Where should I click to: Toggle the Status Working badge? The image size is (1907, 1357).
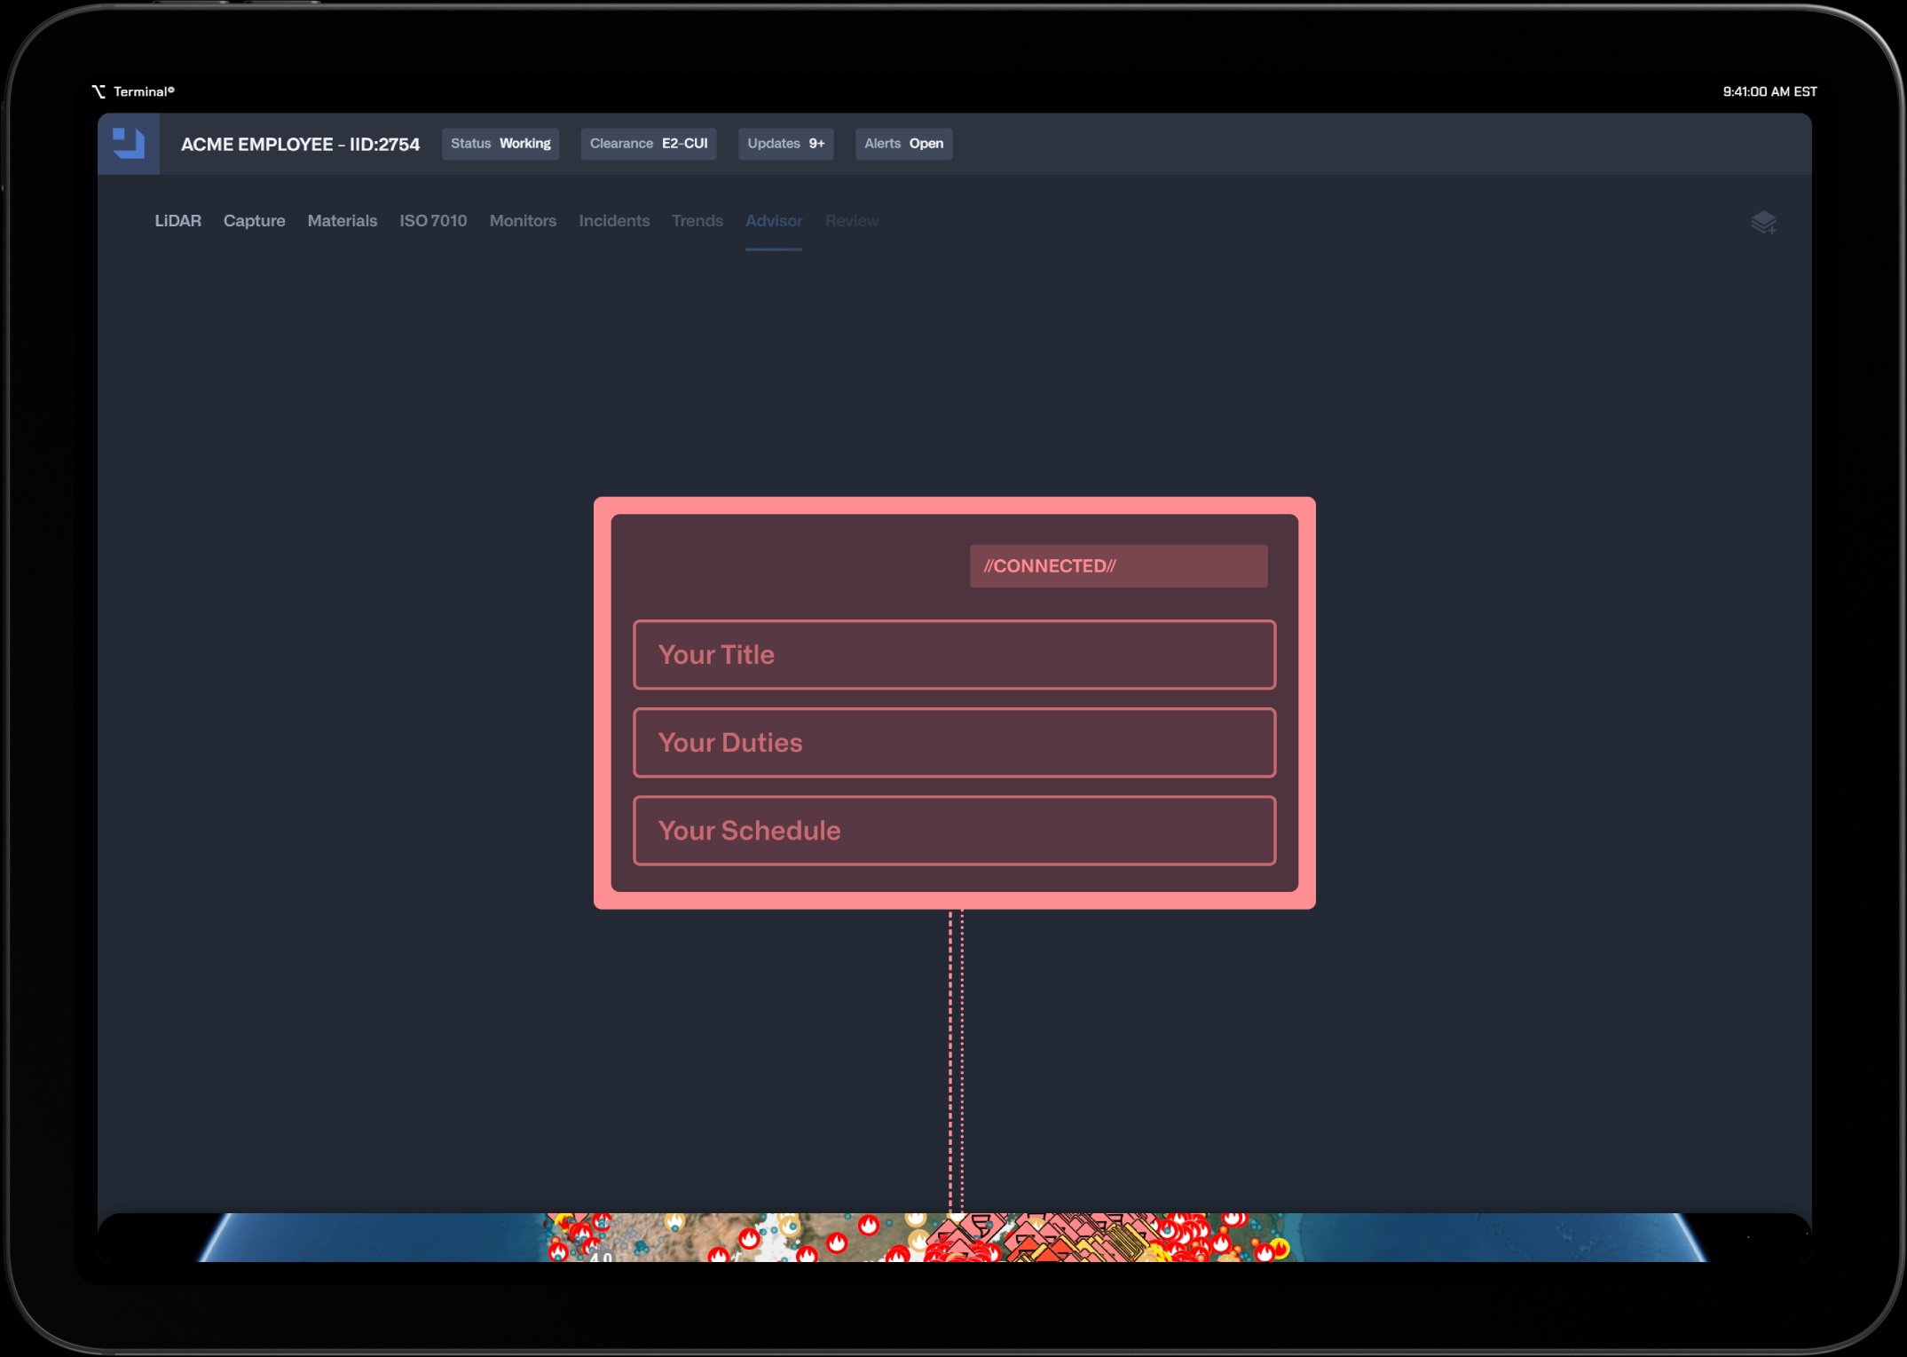pos(500,144)
